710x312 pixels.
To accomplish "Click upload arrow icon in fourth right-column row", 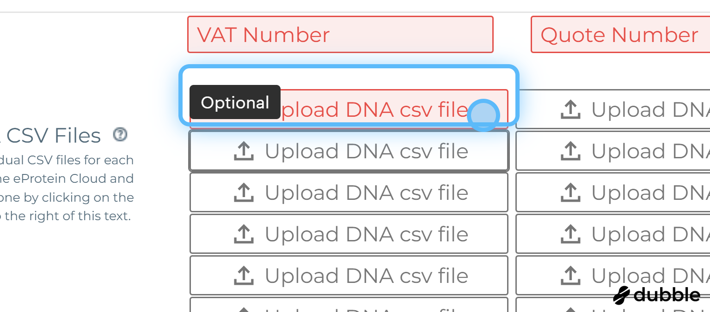I will [x=570, y=234].
